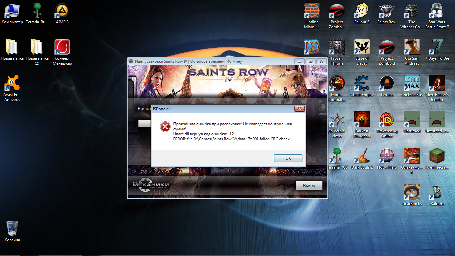The image size is (455, 256).
Task: Select the Корзина recycle bin icon
Action: coord(12,231)
